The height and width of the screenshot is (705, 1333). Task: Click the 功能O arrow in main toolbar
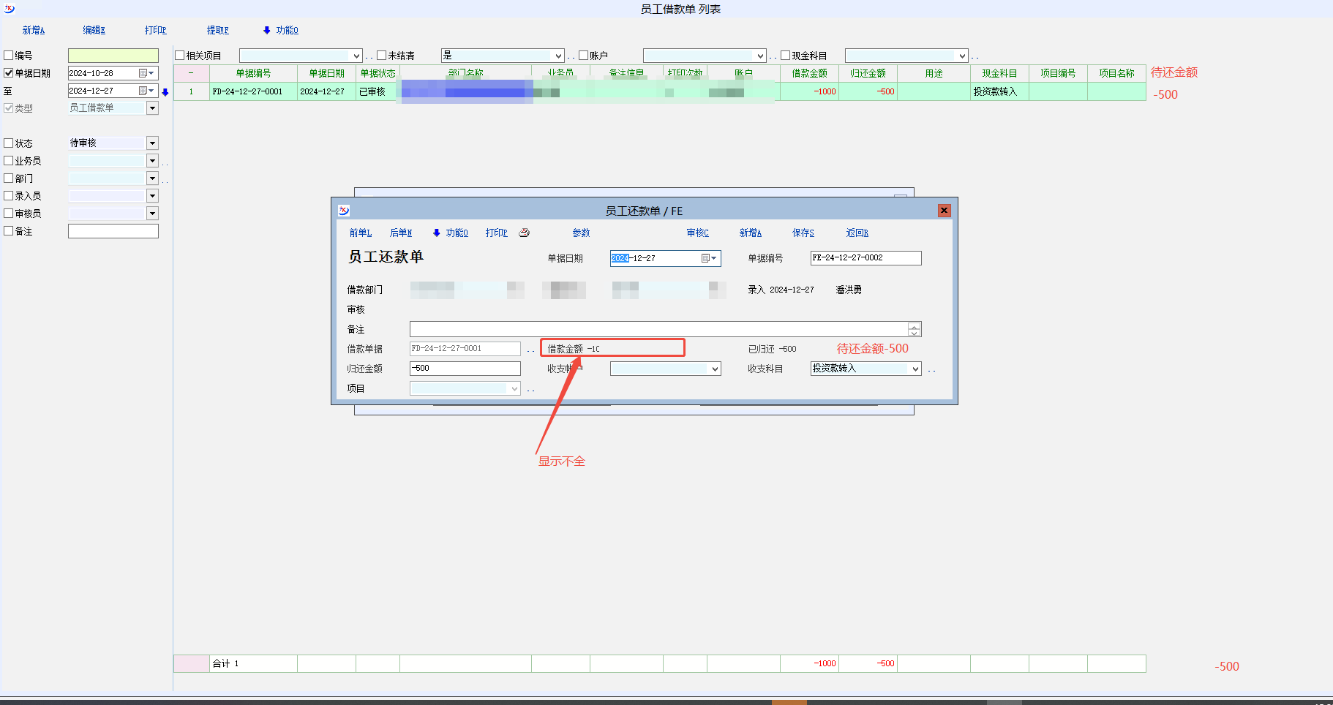pyautogui.click(x=267, y=31)
